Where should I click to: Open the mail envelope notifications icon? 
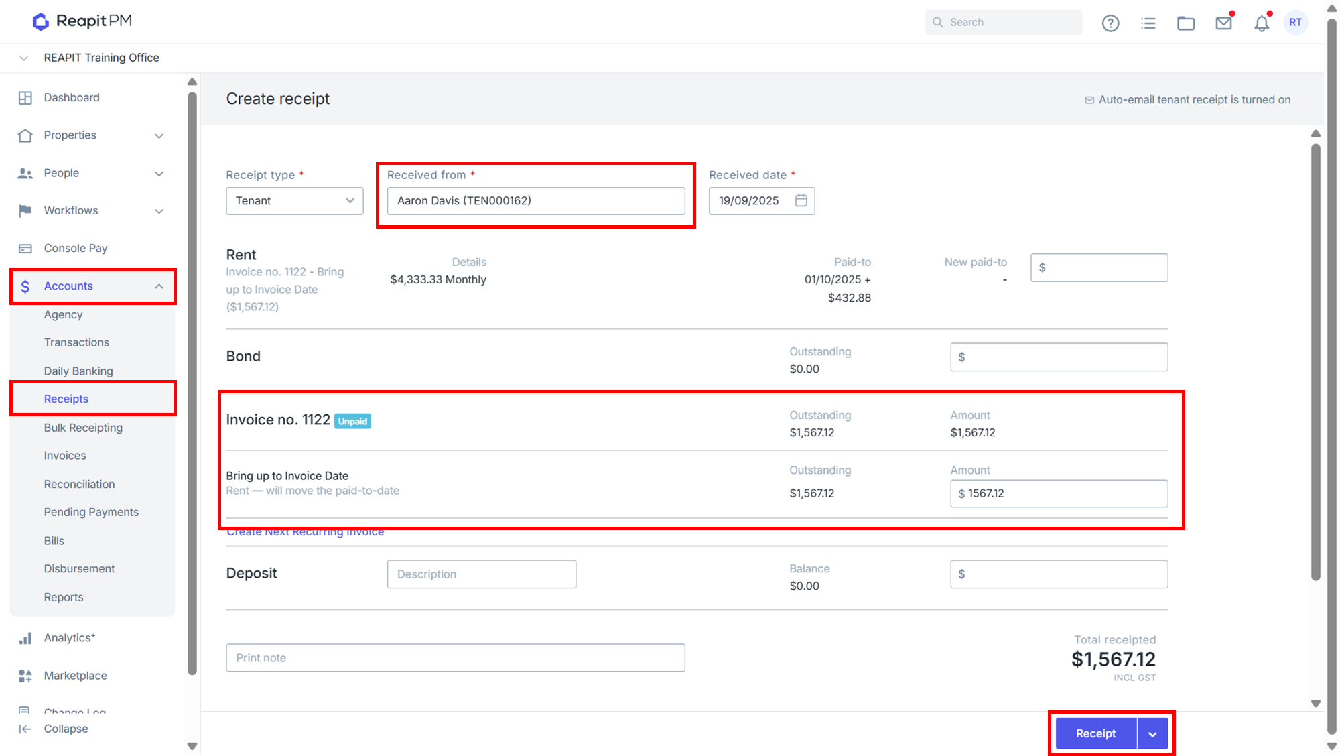[x=1224, y=23]
